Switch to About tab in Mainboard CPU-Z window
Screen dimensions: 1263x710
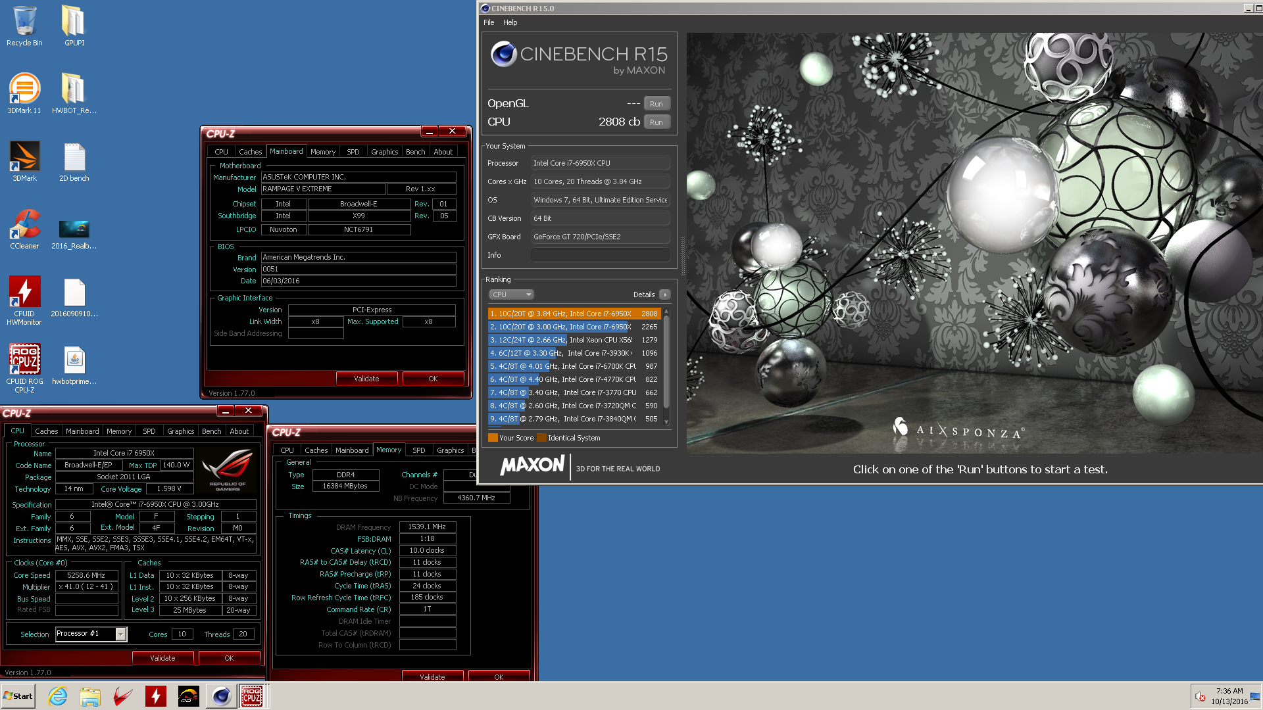click(x=443, y=152)
